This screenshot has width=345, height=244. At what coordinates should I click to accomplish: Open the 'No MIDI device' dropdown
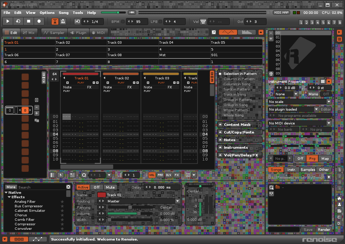point(300,123)
